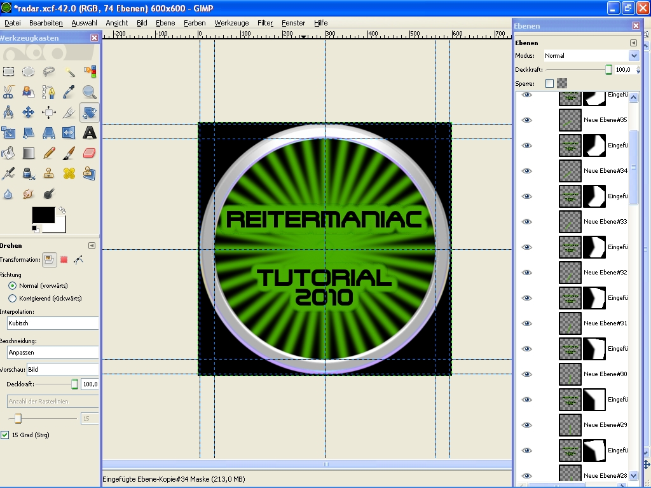Screen dimensions: 651x488
Task: Toggle the 15 Grad (Strg) checkbox
Action: tap(5, 435)
